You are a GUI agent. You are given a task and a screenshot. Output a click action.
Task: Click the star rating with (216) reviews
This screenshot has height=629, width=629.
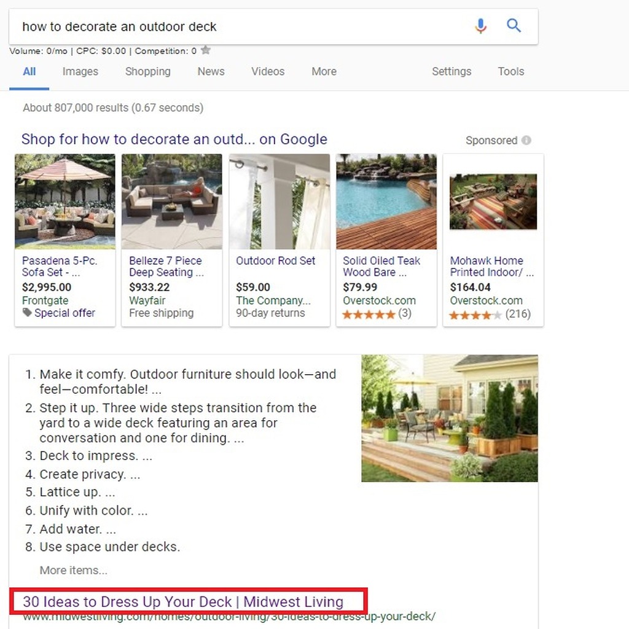click(490, 314)
